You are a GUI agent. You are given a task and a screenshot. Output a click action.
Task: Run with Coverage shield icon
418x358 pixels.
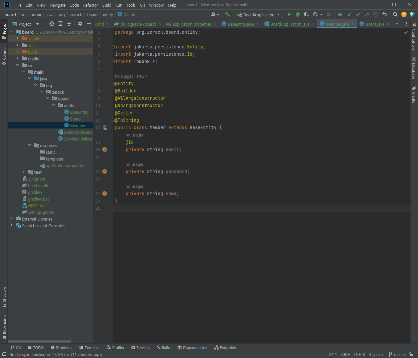pos(306,14)
